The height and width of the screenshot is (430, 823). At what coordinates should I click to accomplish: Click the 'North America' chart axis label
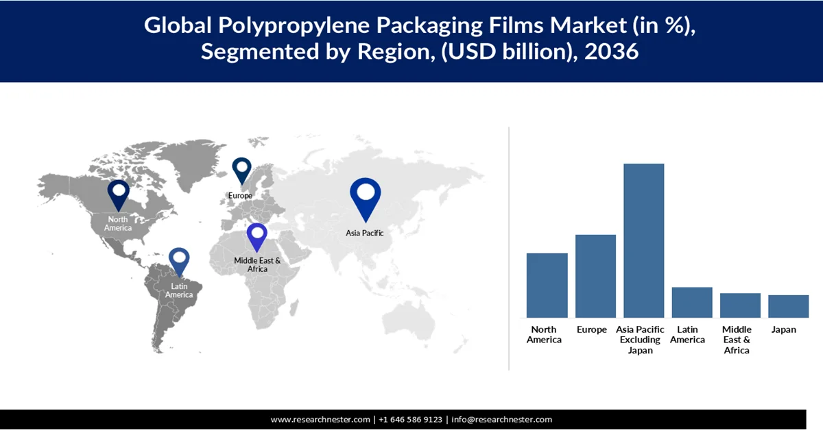(x=544, y=335)
